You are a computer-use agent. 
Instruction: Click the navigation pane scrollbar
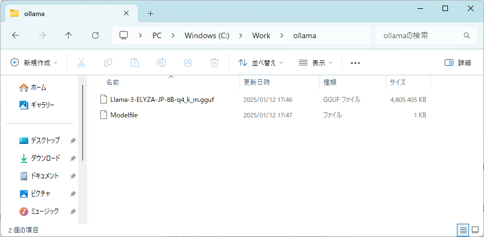coord(83,122)
